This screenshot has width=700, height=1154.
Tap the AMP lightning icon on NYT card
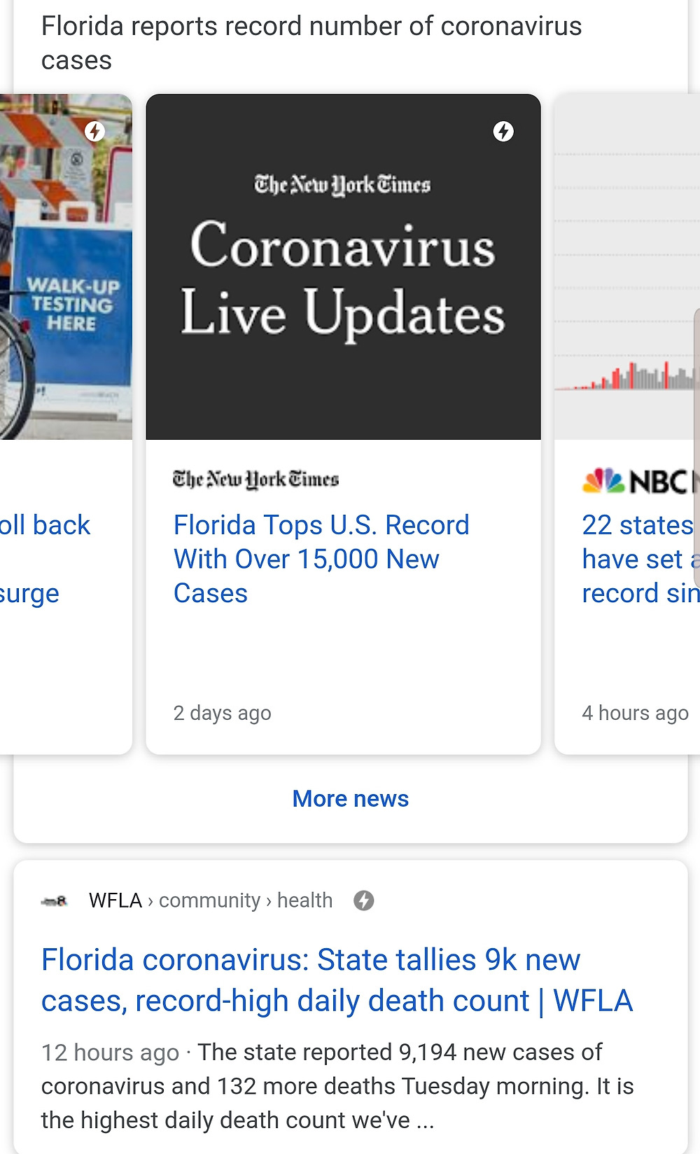pos(503,131)
